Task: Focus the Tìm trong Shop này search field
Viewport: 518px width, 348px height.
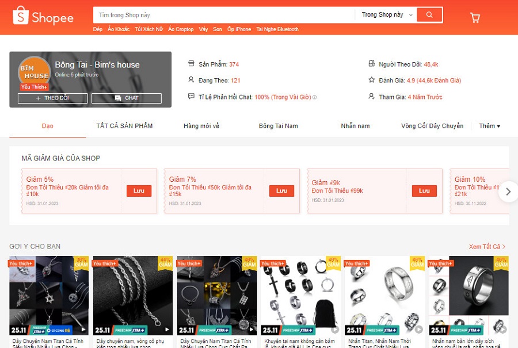Action: pos(224,15)
